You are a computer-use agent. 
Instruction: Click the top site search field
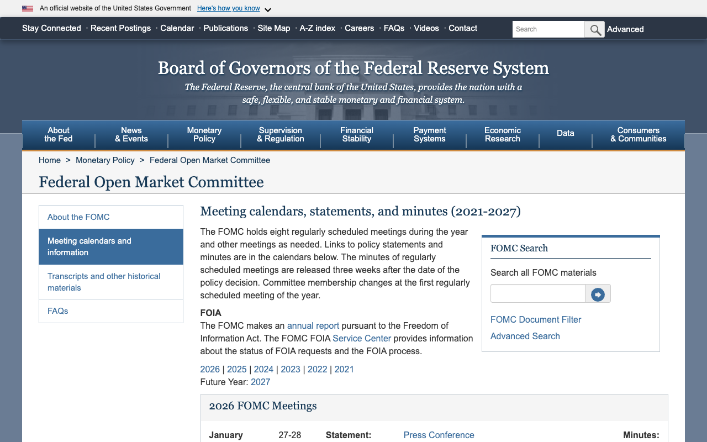tap(548, 29)
